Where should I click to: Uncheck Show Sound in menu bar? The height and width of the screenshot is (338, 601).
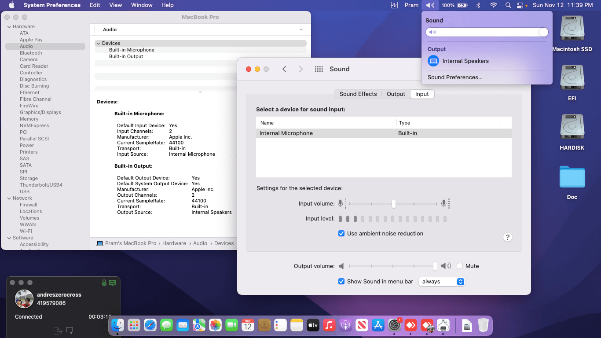[341, 282]
